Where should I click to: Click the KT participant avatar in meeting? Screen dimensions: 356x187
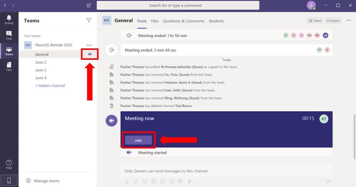[x=324, y=119]
